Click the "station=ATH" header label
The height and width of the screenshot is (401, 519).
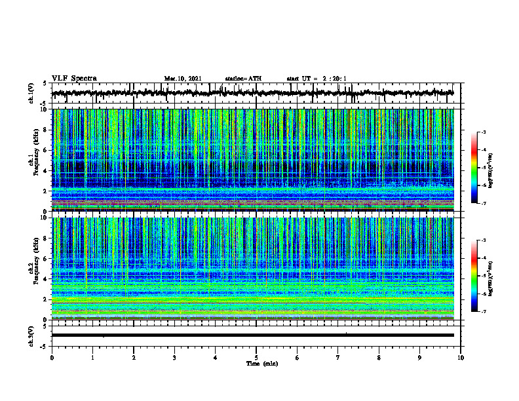(243, 79)
